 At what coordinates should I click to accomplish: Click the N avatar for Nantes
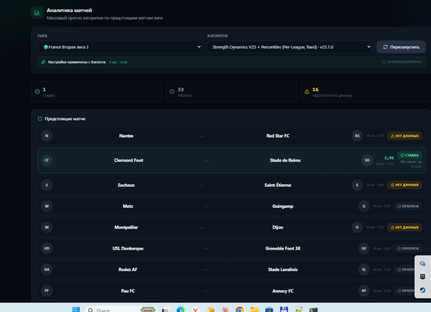[x=47, y=136]
